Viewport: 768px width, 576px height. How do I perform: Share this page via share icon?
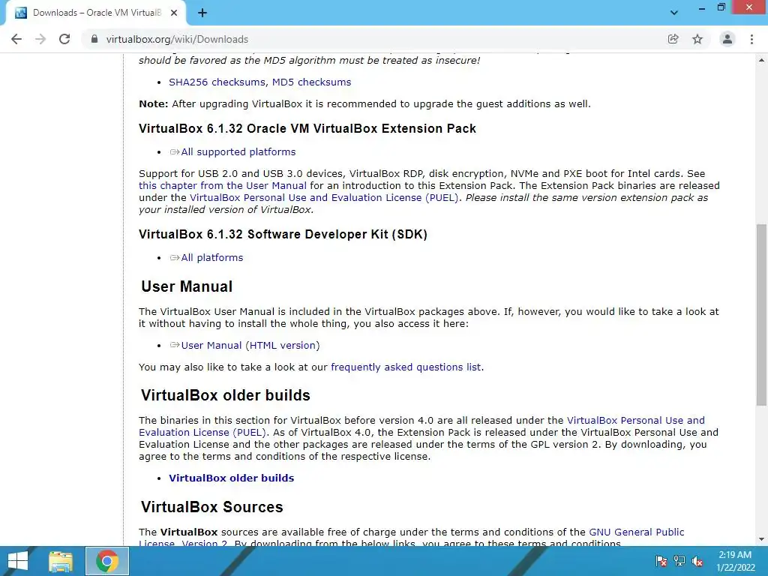(x=673, y=39)
